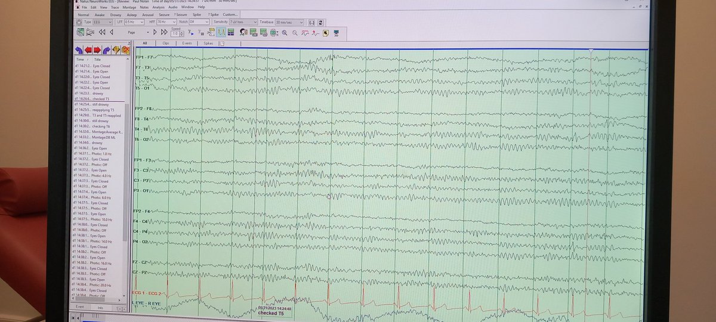Select the 'checked T5' annotation row
The height and width of the screenshot is (322, 716).
[x=99, y=99]
